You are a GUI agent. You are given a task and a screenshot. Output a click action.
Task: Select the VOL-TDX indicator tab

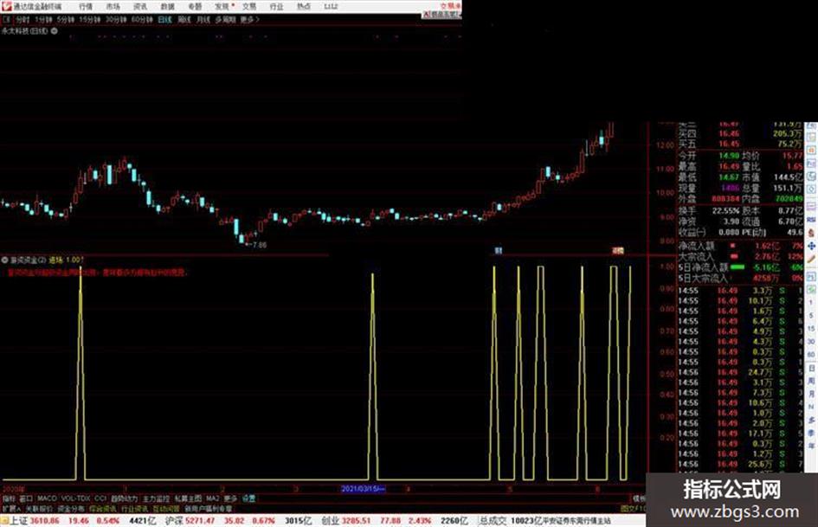pyautogui.click(x=75, y=498)
